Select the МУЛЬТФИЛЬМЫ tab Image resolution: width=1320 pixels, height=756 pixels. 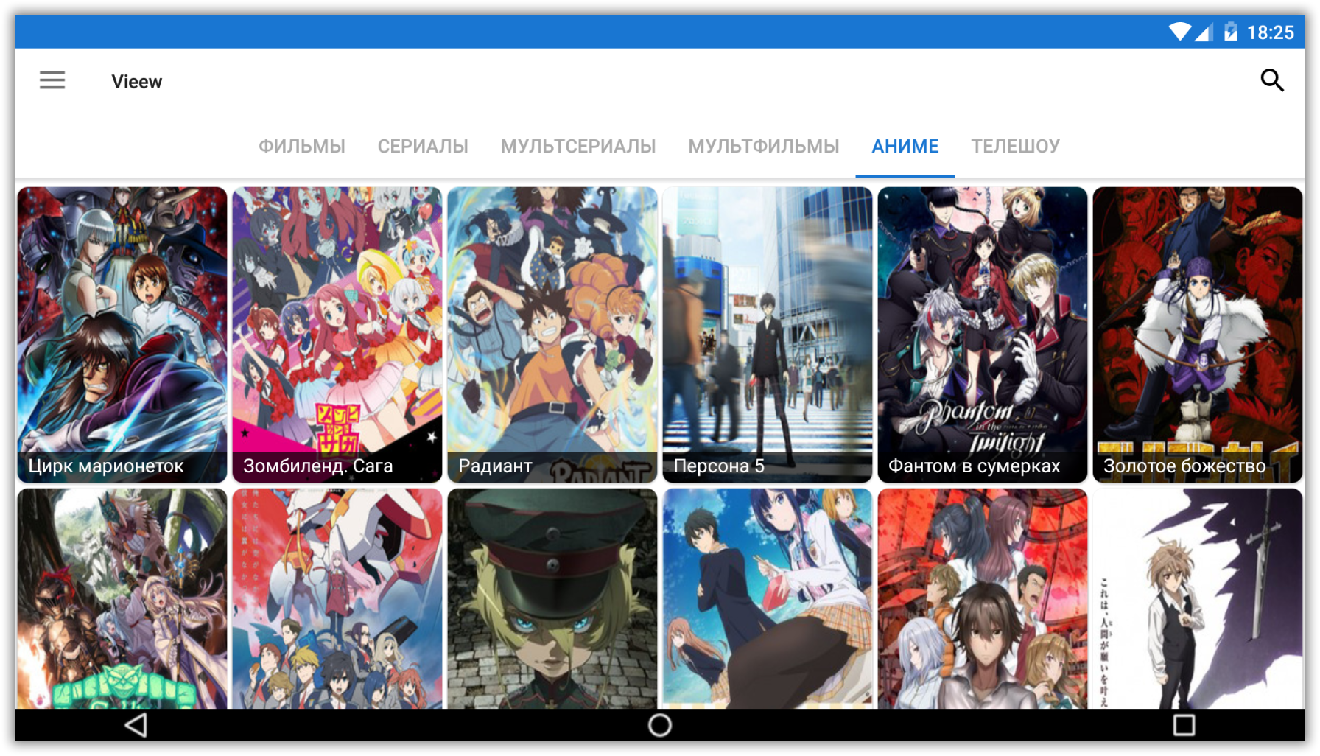click(x=763, y=146)
